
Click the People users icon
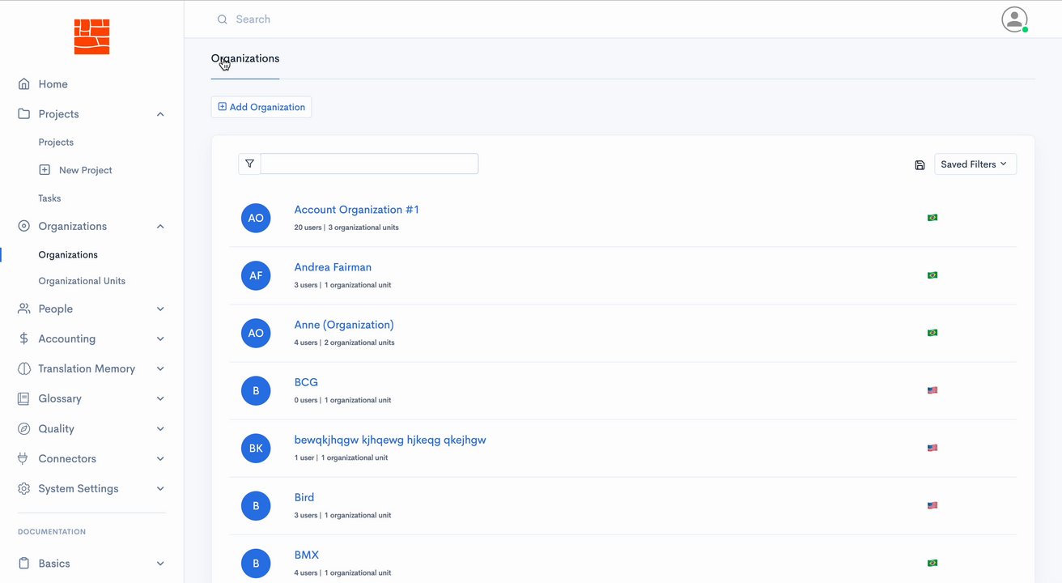24,309
